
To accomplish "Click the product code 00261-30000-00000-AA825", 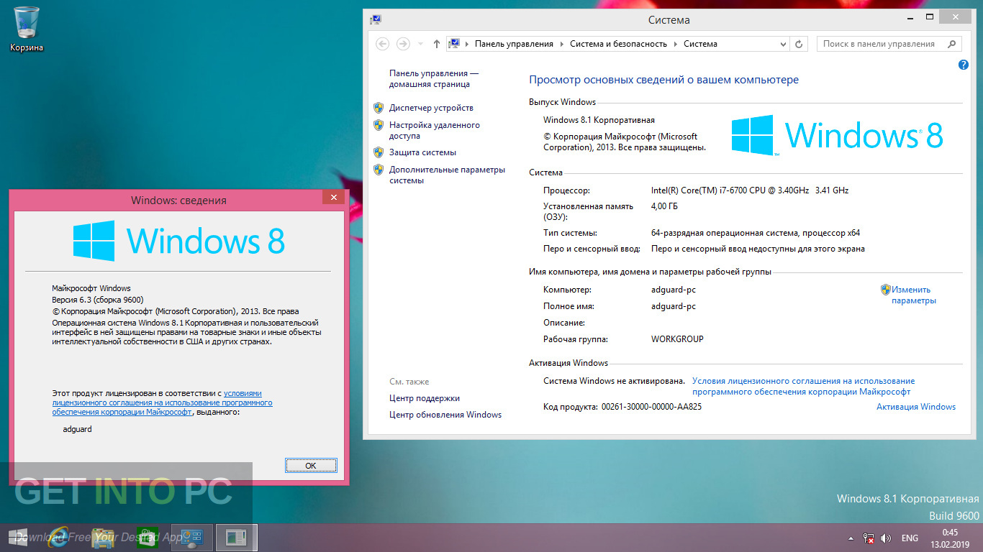I will pos(651,407).
